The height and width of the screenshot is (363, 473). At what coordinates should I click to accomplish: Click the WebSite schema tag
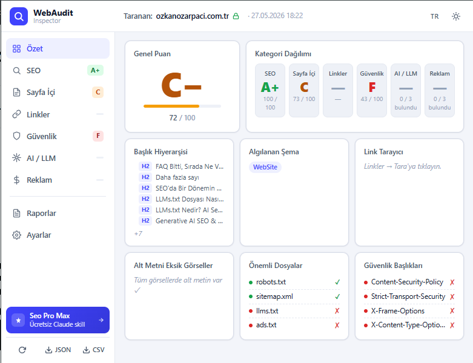[265, 167]
